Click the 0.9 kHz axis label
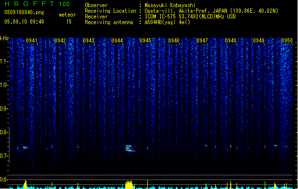 pyautogui.click(x=4, y=109)
